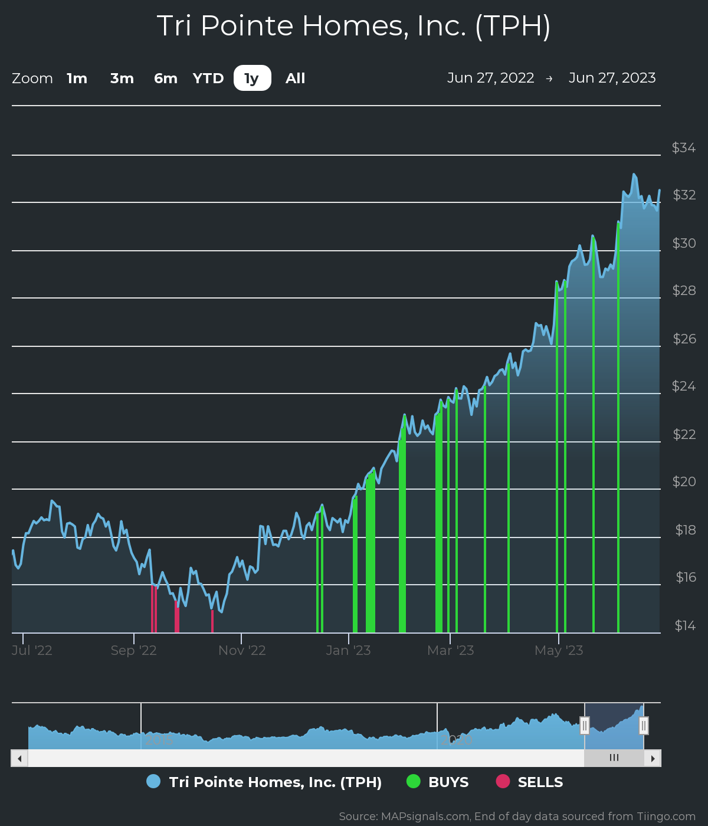Click the $34 price axis label
Image resolution: width=708 pixels, height=826 pixels.
684,147
